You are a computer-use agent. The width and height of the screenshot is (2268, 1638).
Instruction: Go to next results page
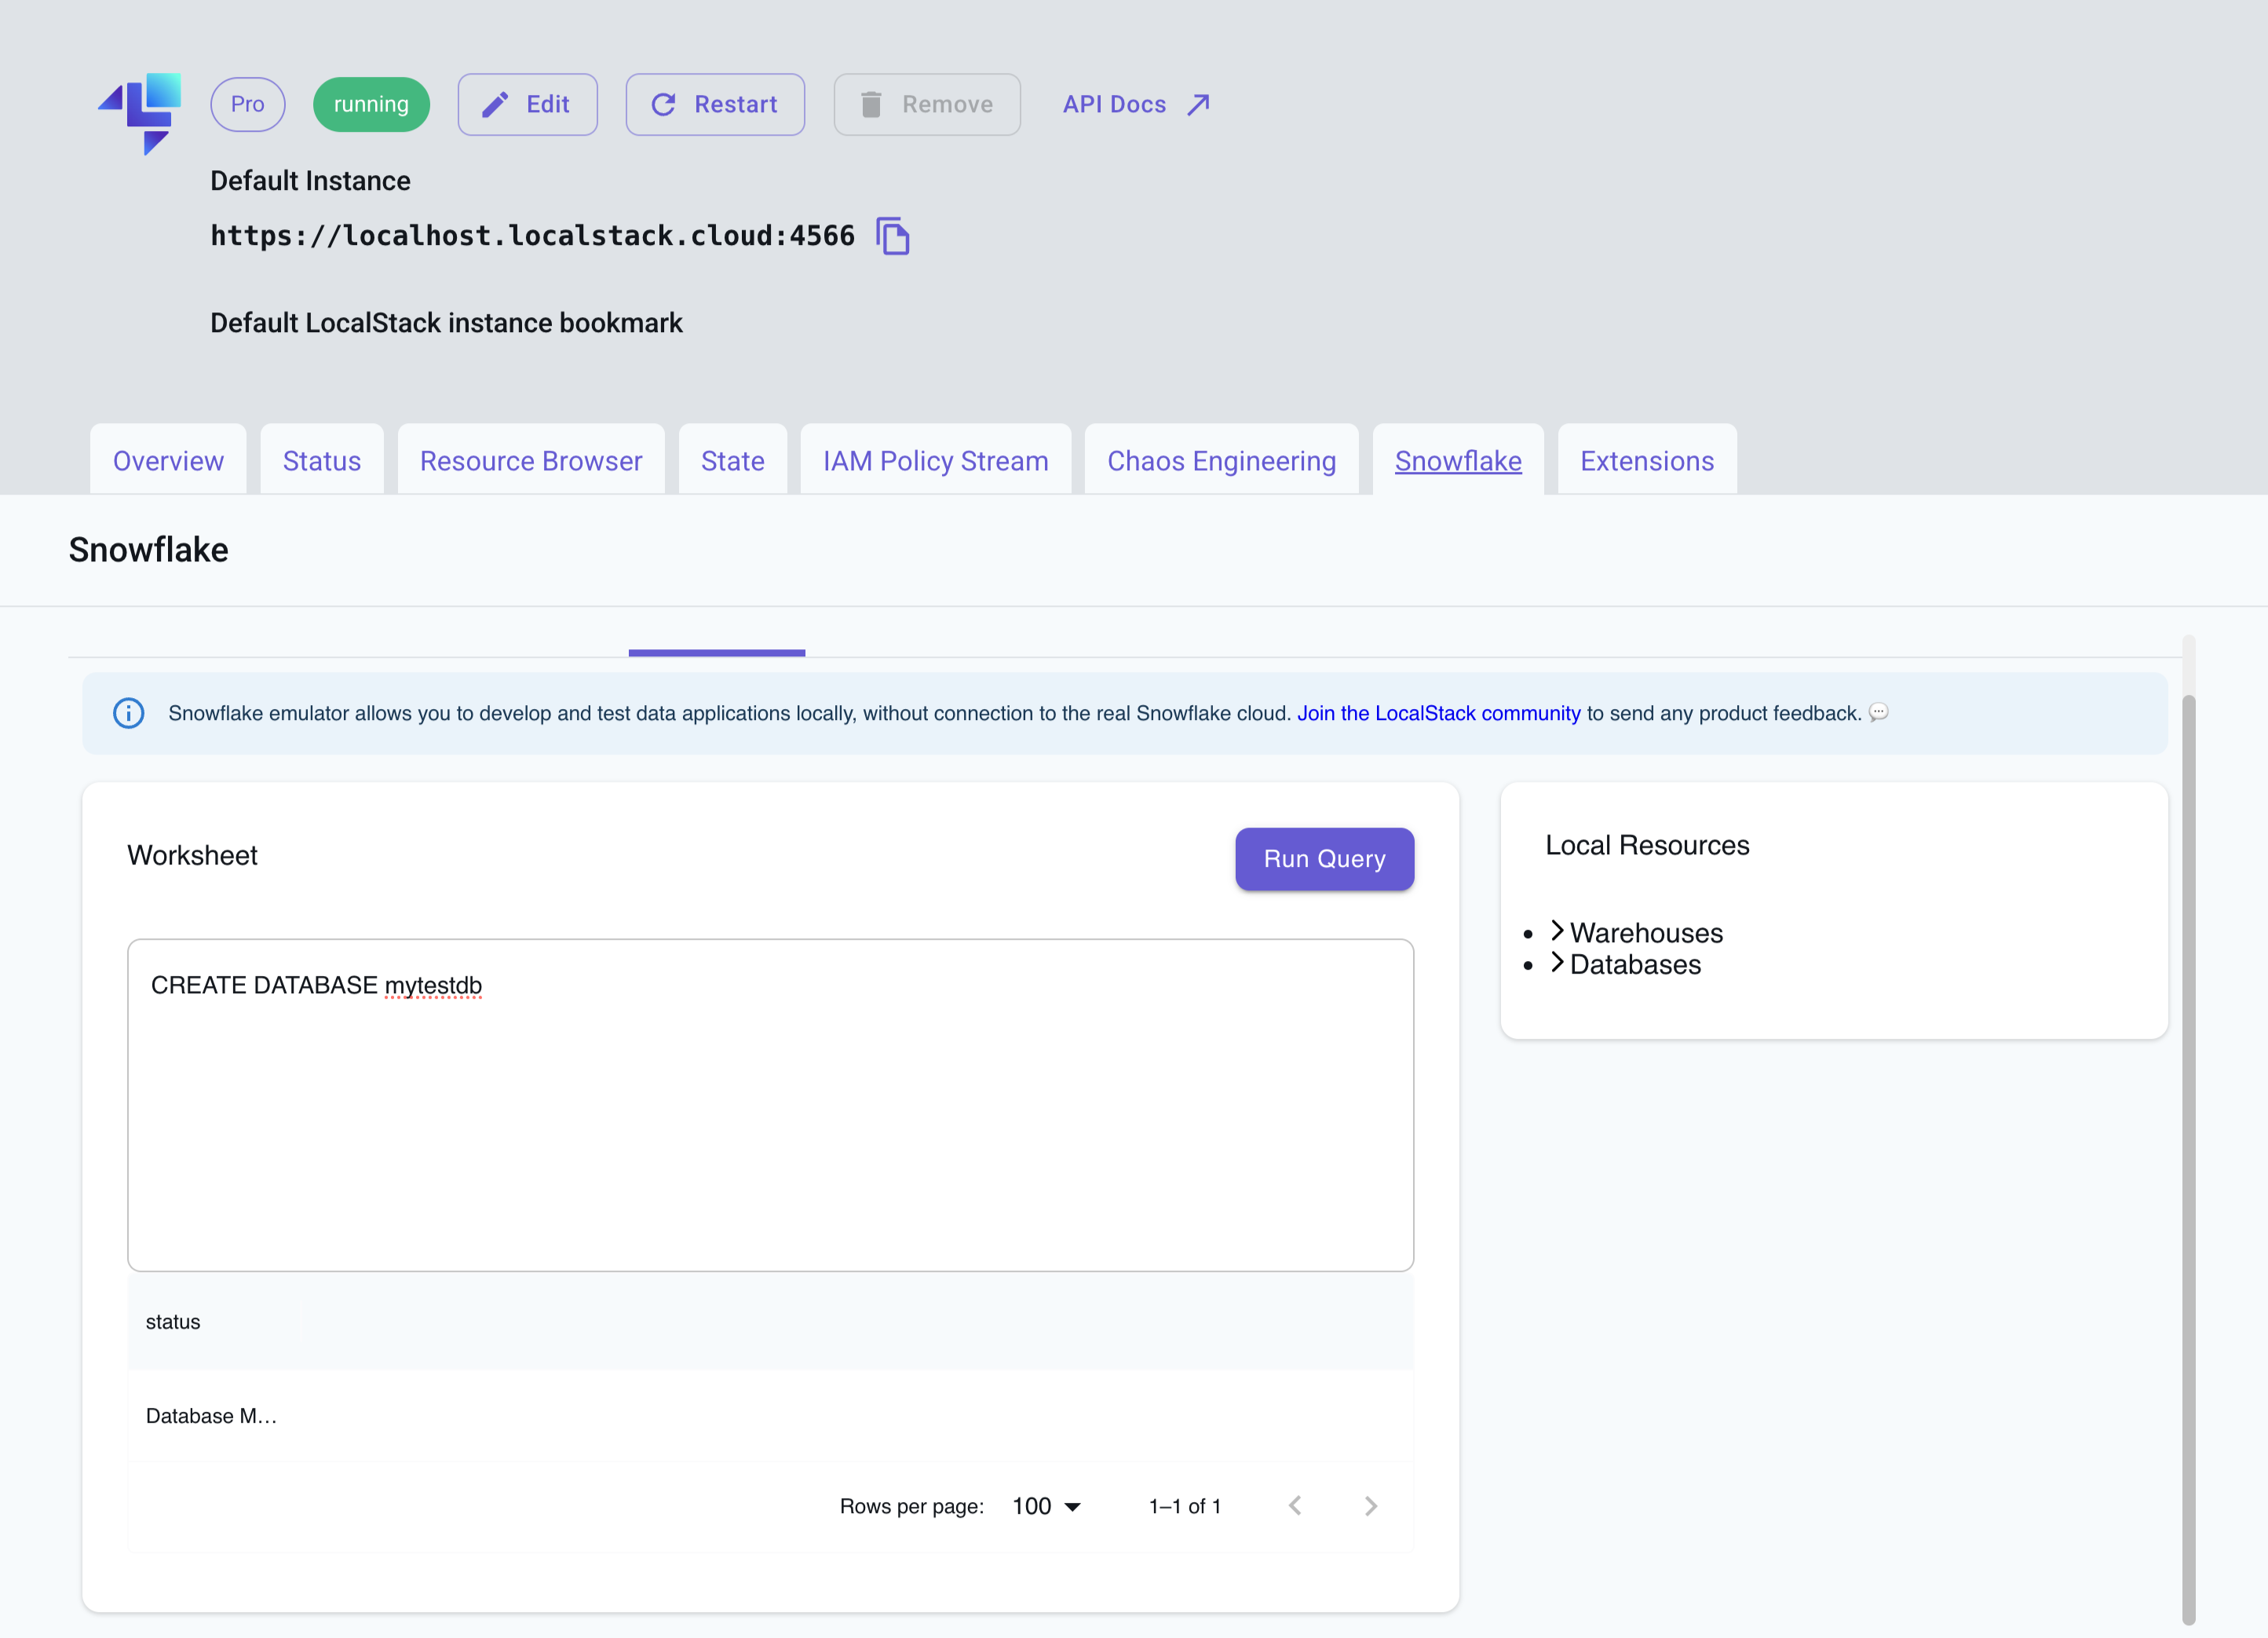[x=1370, y=1505]
